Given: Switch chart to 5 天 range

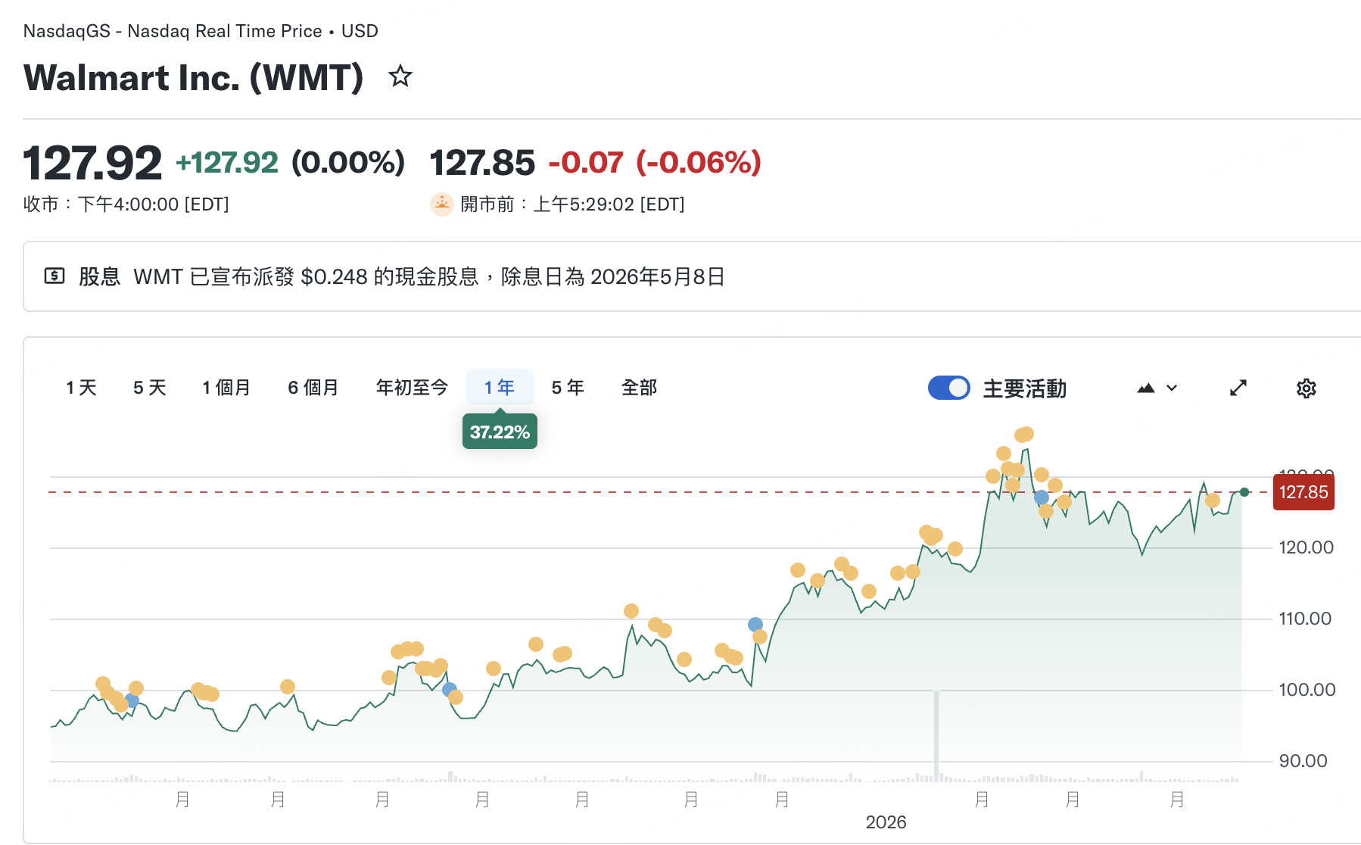Looking at the screenshot, I should tap(150, 388).
